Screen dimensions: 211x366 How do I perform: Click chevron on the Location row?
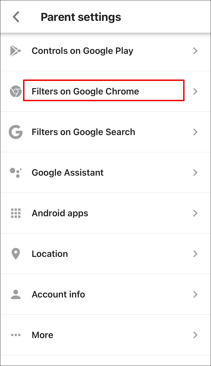click(195, 254)
